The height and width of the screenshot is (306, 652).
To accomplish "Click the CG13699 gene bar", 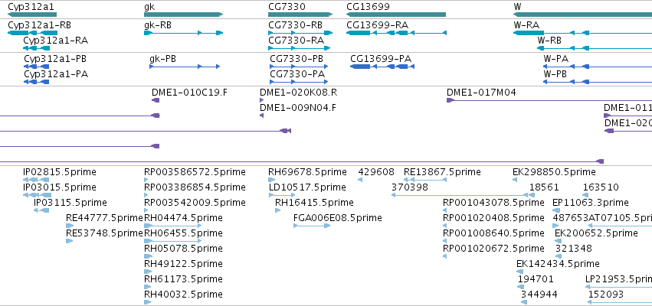I will click(396, 15).
